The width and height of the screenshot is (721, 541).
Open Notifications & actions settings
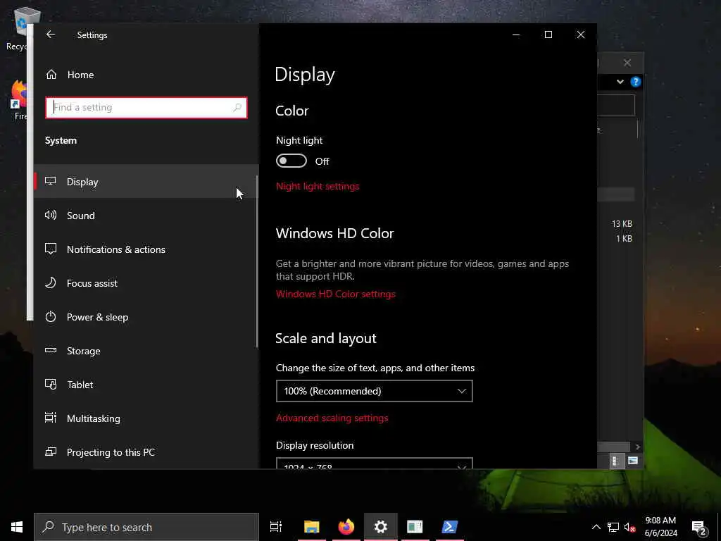[146, 249]
